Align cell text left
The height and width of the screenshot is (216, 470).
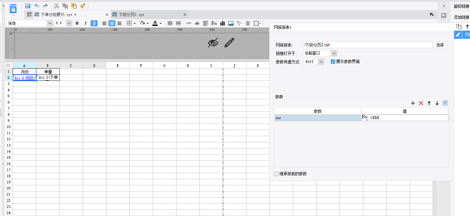(x=105, y=23)
